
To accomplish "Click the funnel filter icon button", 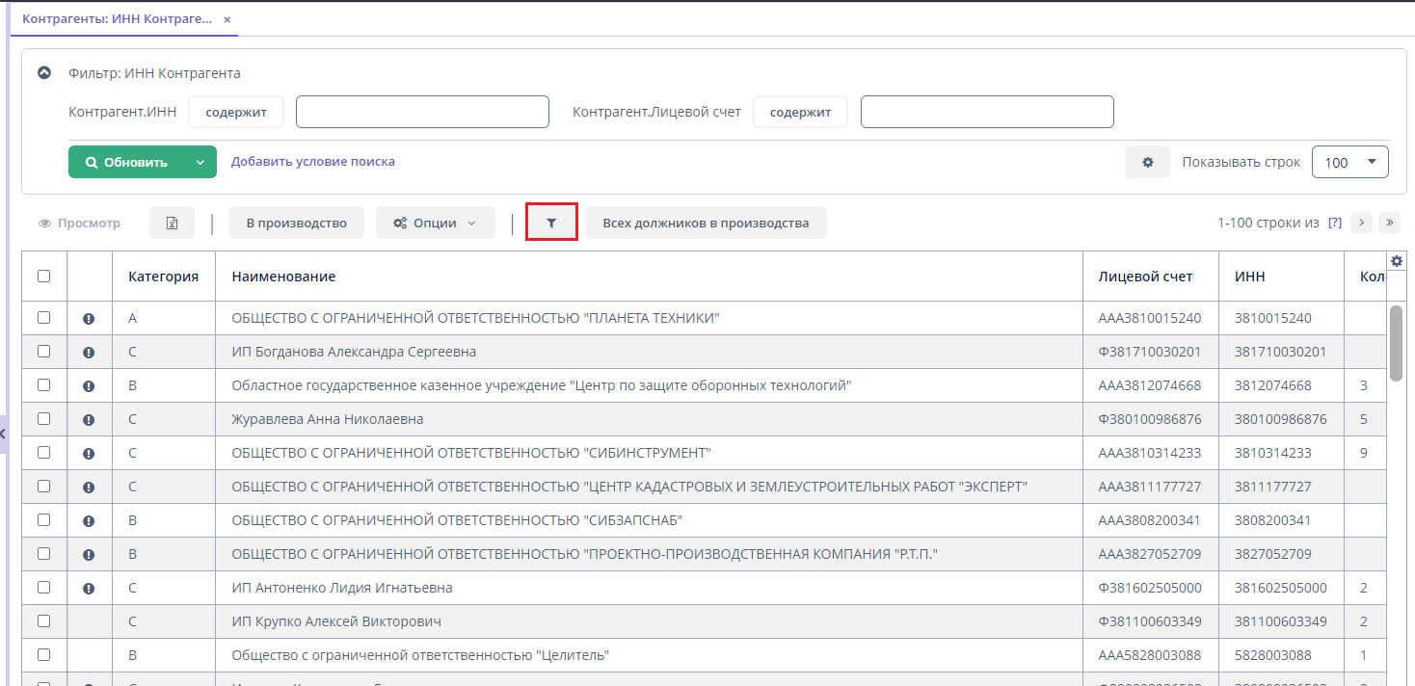I will coord(551,223).
